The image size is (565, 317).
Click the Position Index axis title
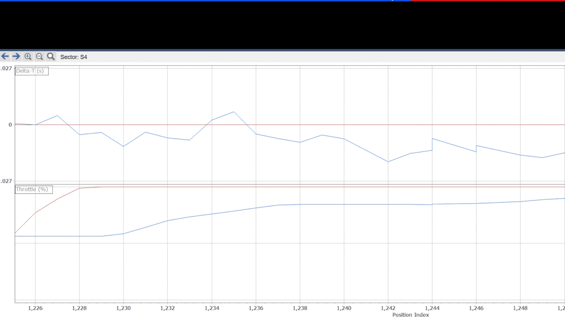point(411,314)
